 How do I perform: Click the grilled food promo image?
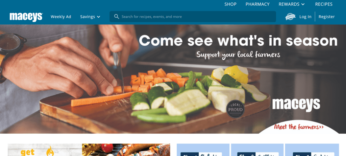point(126,150)
